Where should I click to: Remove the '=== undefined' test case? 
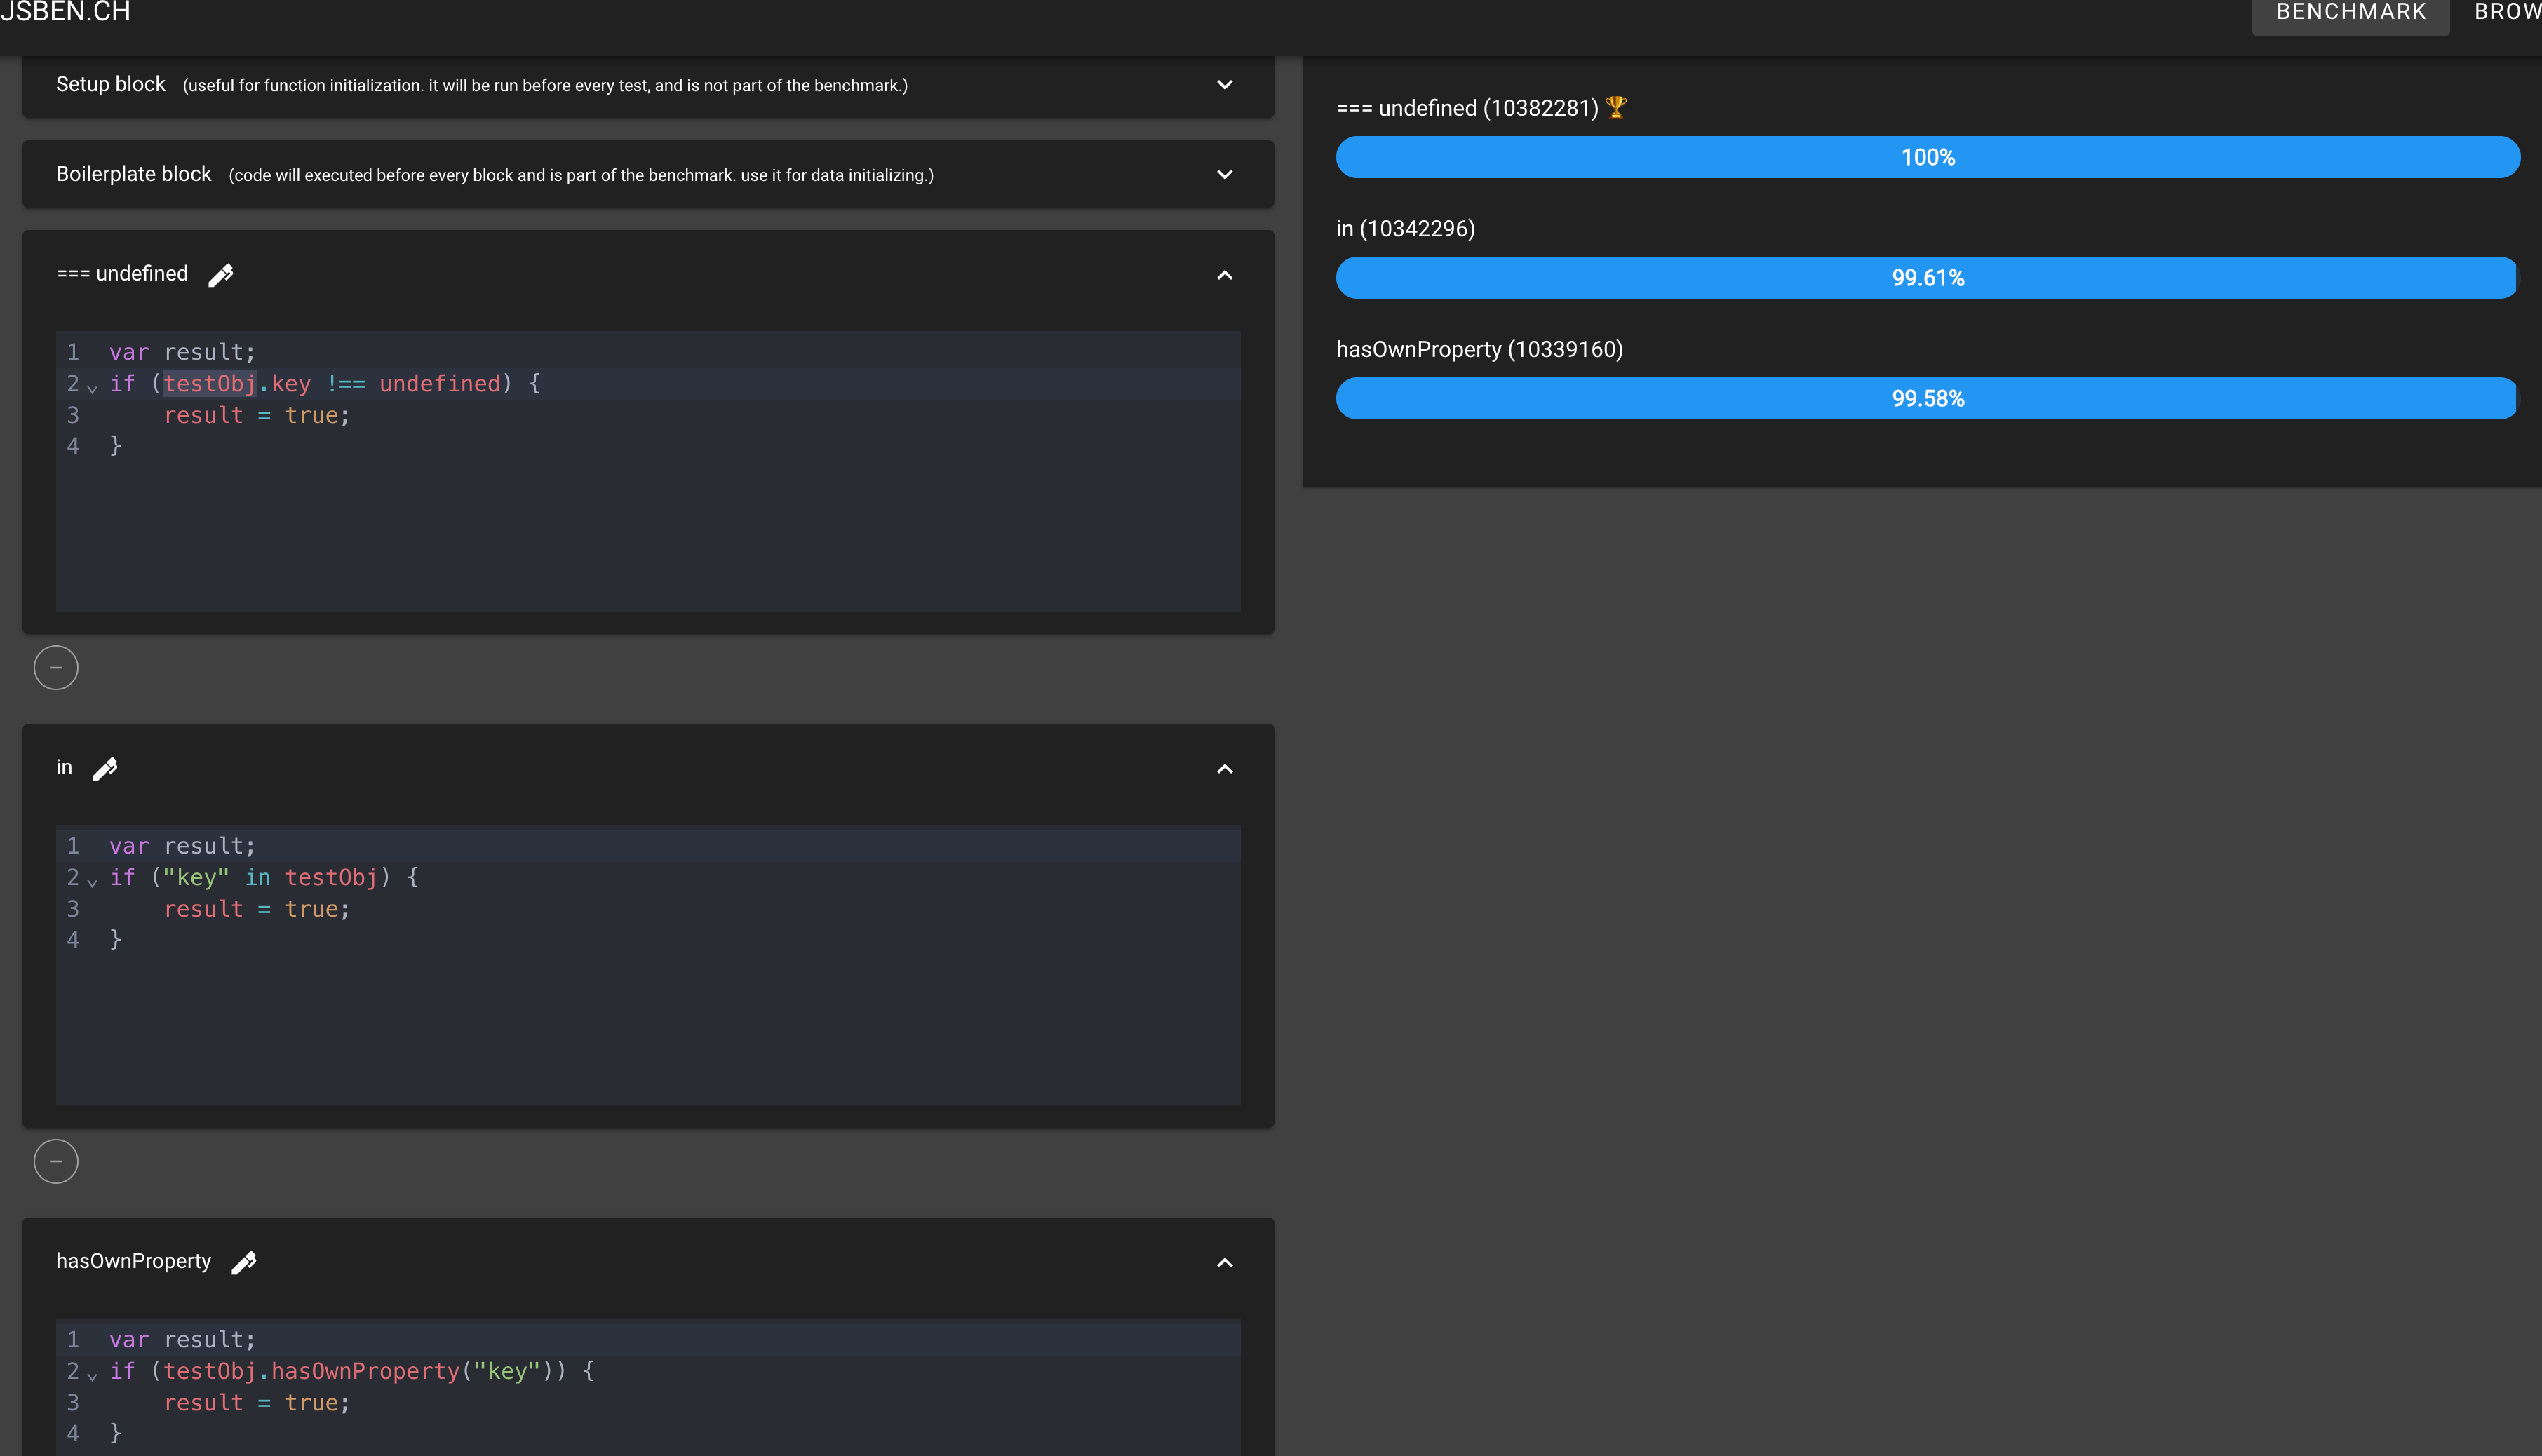point(56,667)
